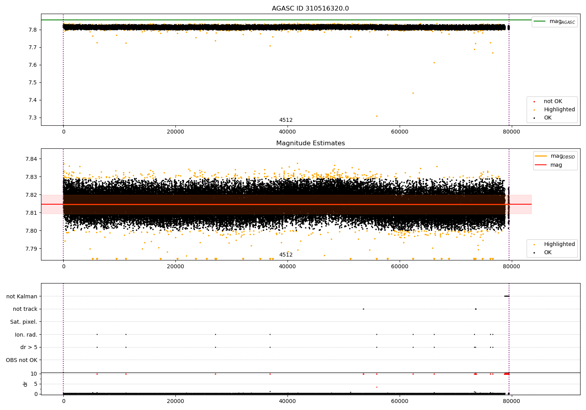Click the 7.7 y-axis tick label
The height and width of the screenshot is (410, 586).
[x=32, y=48]
